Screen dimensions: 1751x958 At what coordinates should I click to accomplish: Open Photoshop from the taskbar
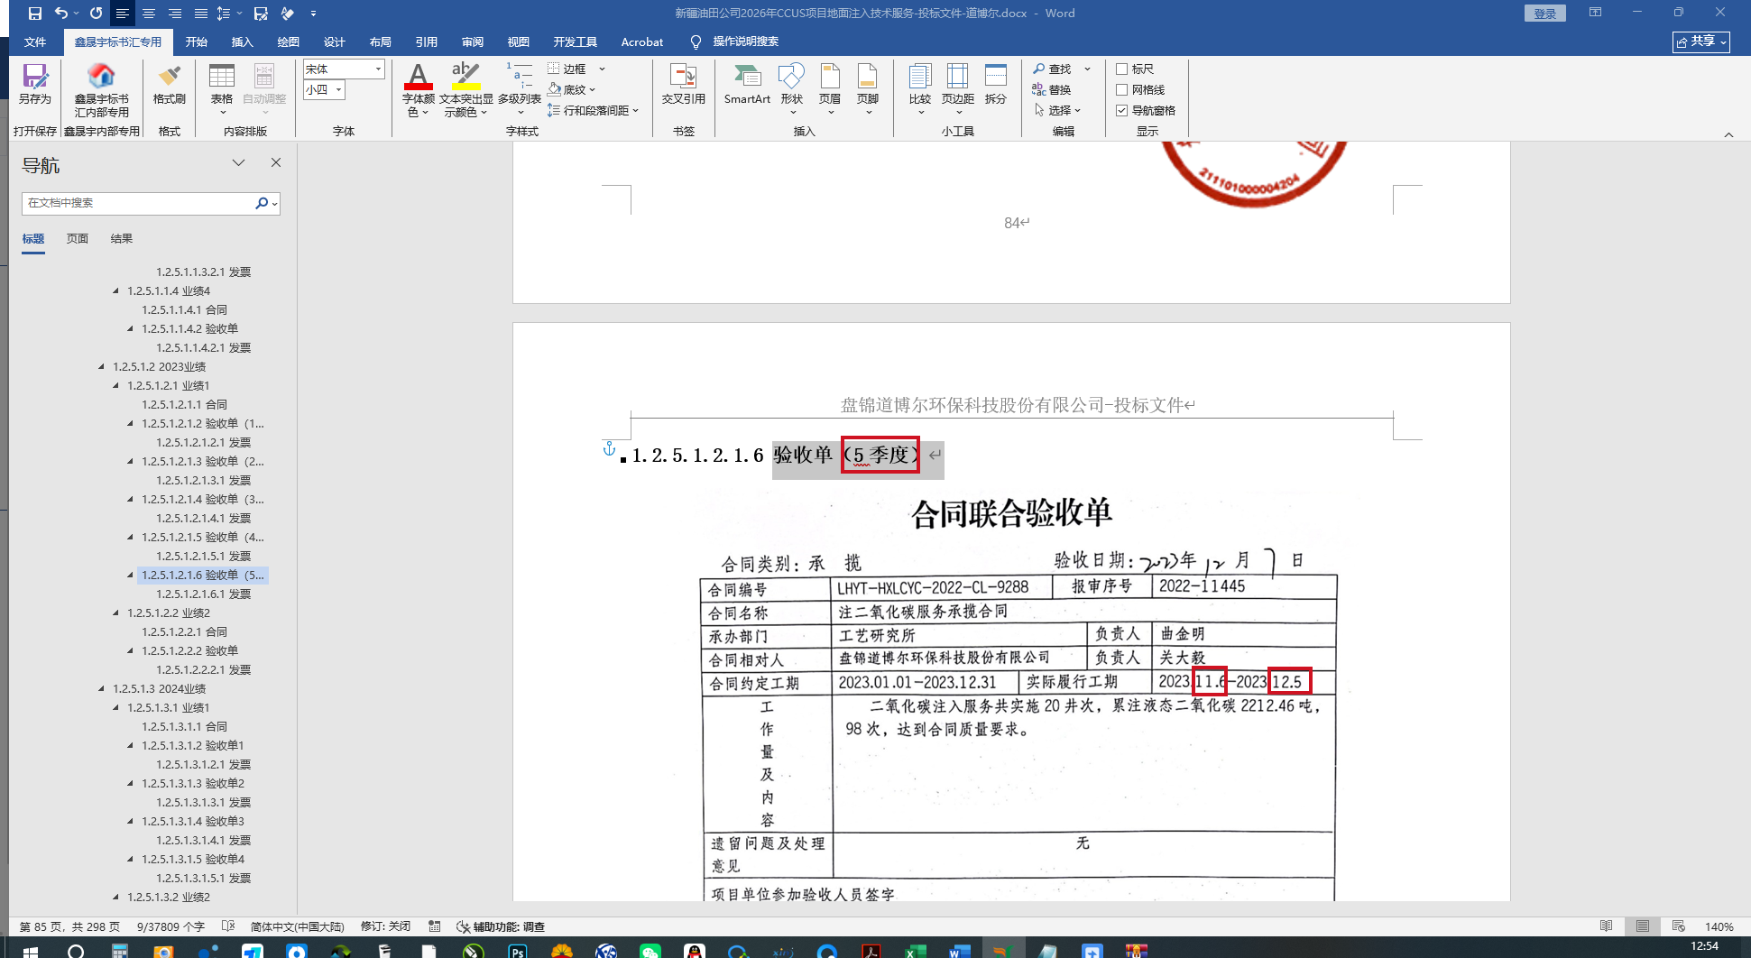(x=518, y=951)
